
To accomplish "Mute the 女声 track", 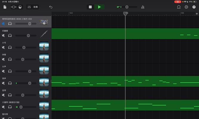I will tap(3, 71).
